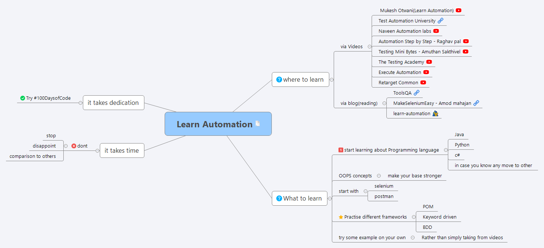The width and height of the screenshot is (544, 248).
Task: Open the YouTube icon beside Mukesh Otwani
Action: click(459, 10)
